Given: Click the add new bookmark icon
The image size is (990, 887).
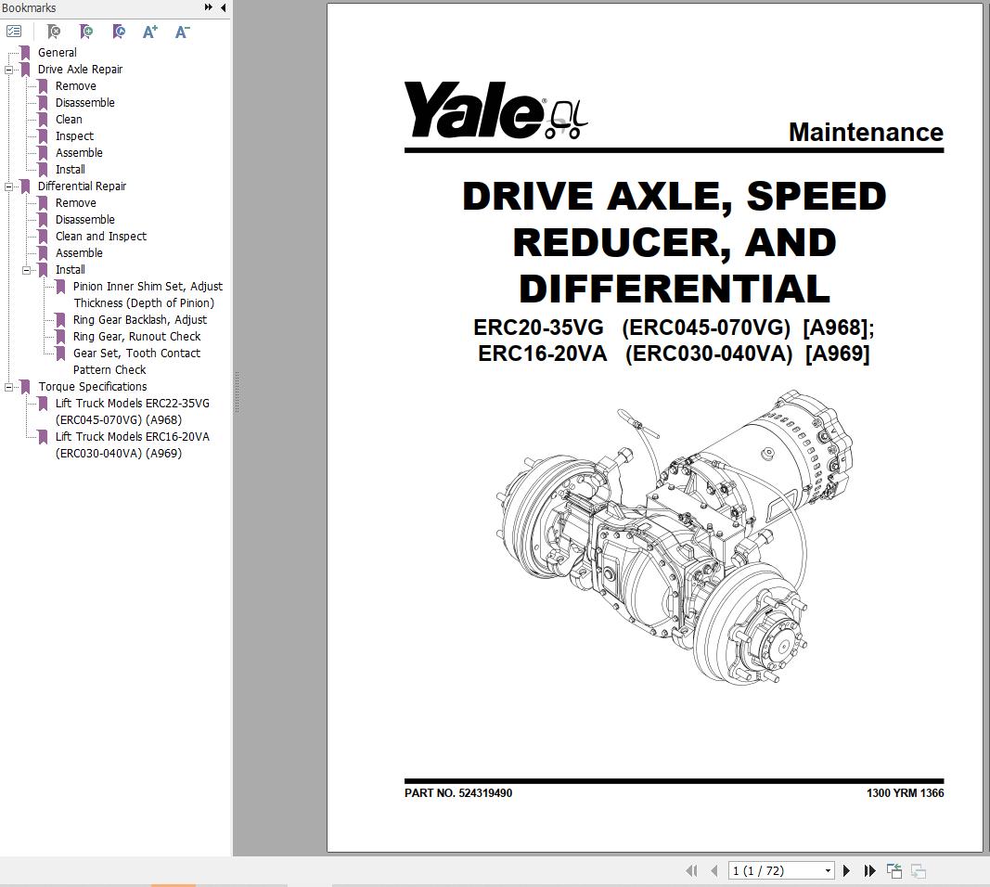Looking at the screenshot, I should coord(86,32).
